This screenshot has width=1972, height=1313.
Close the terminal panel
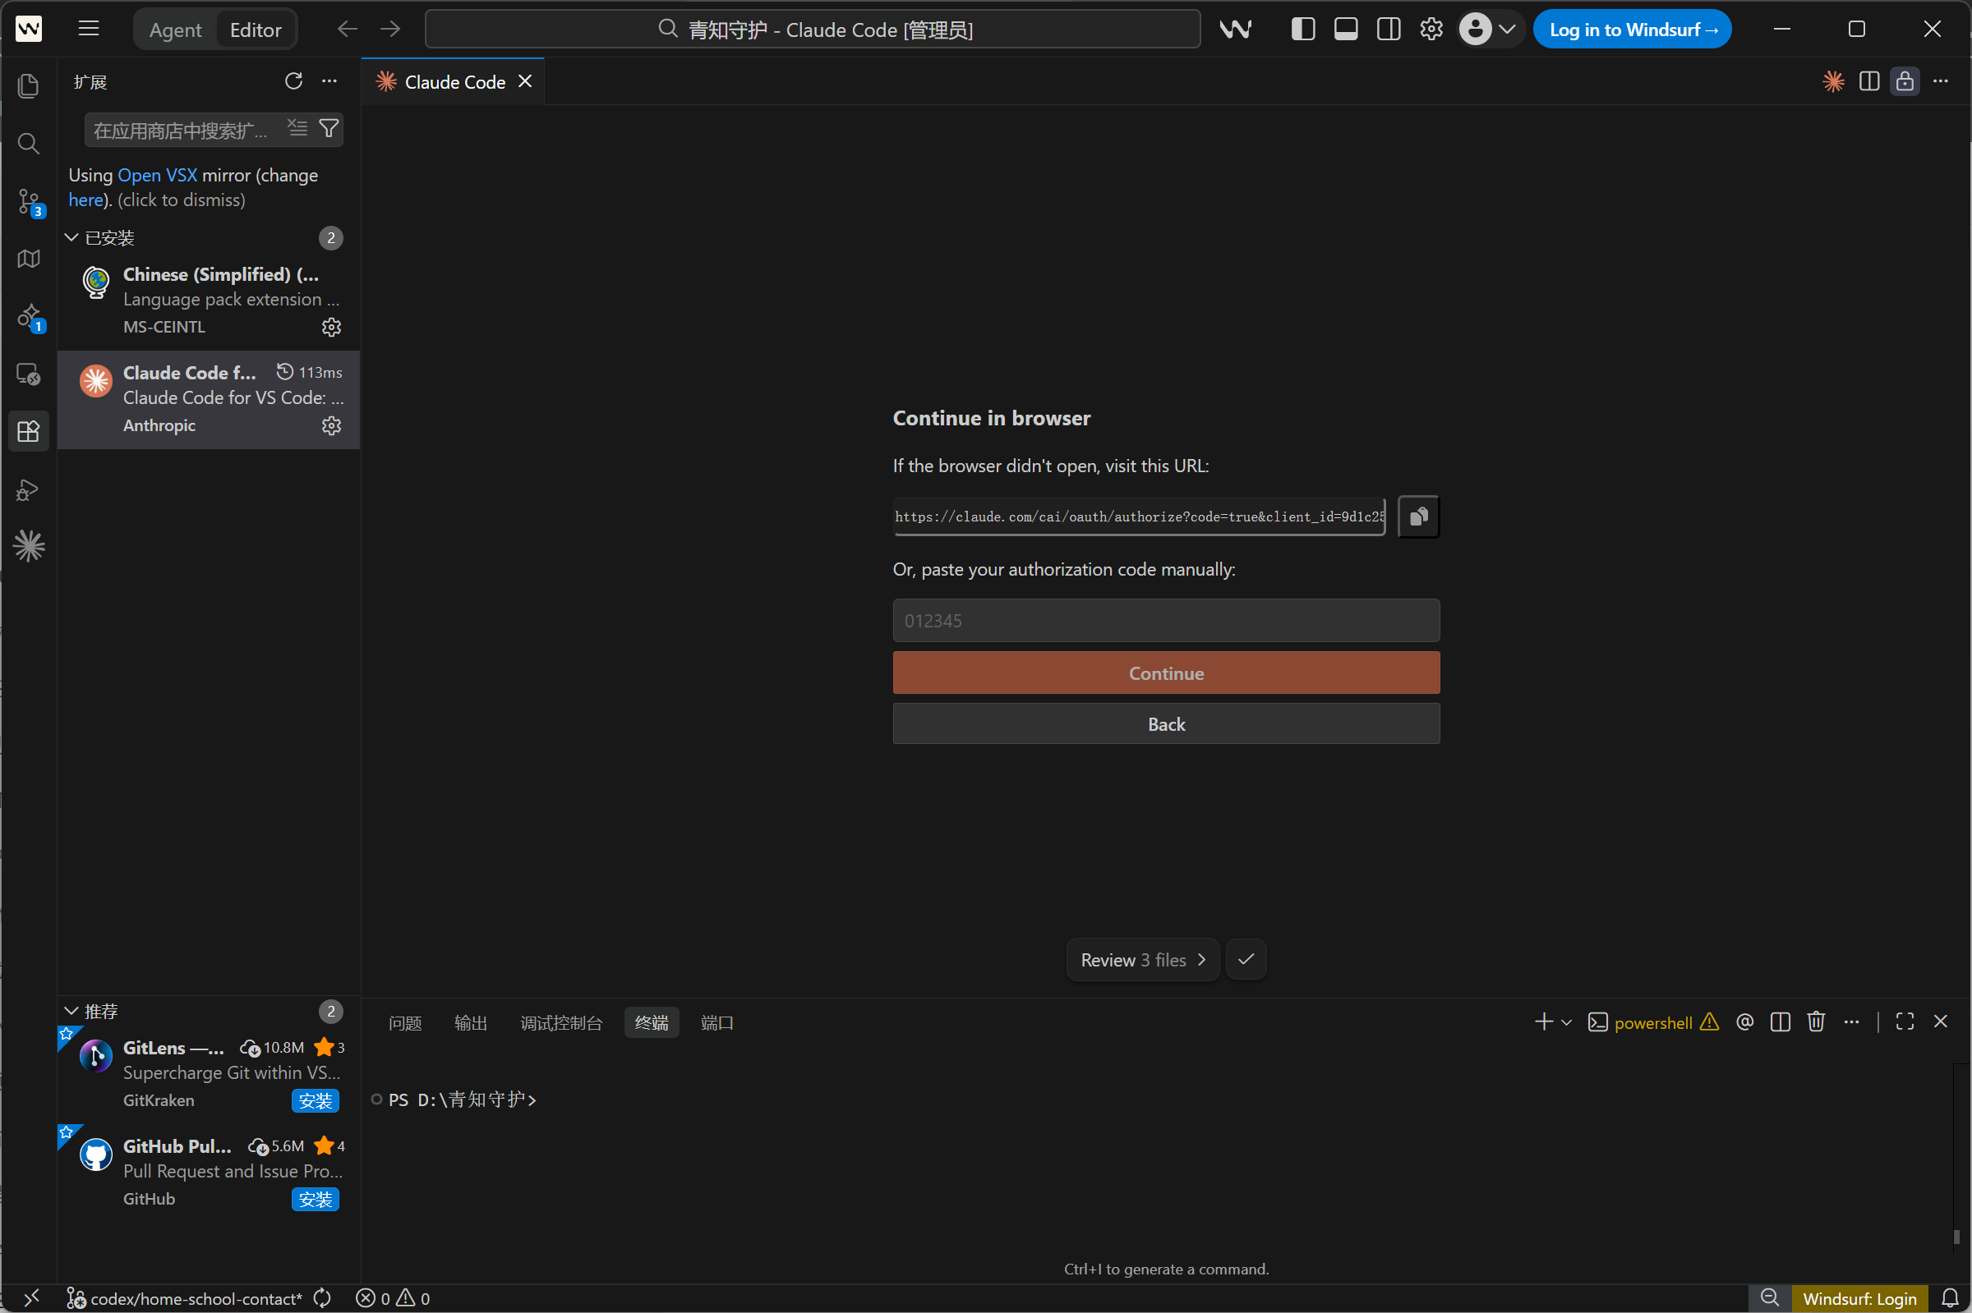pos(1940,1021)
